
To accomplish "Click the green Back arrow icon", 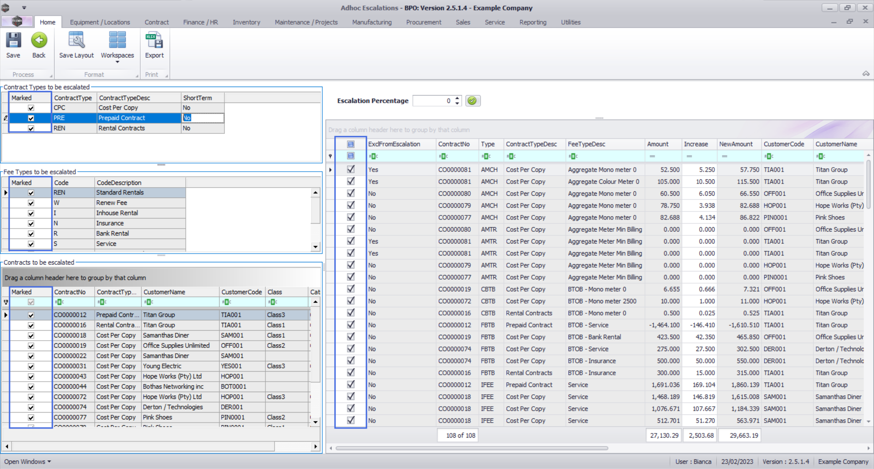I will tap(39, 41).
